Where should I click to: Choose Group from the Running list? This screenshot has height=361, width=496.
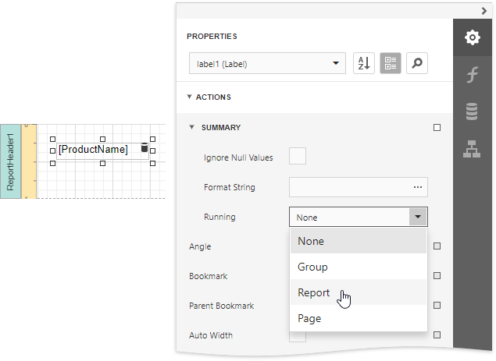(312, 267)
